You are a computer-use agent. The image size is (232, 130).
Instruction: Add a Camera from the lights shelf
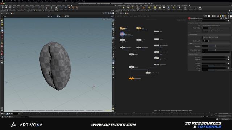[119, 8]
